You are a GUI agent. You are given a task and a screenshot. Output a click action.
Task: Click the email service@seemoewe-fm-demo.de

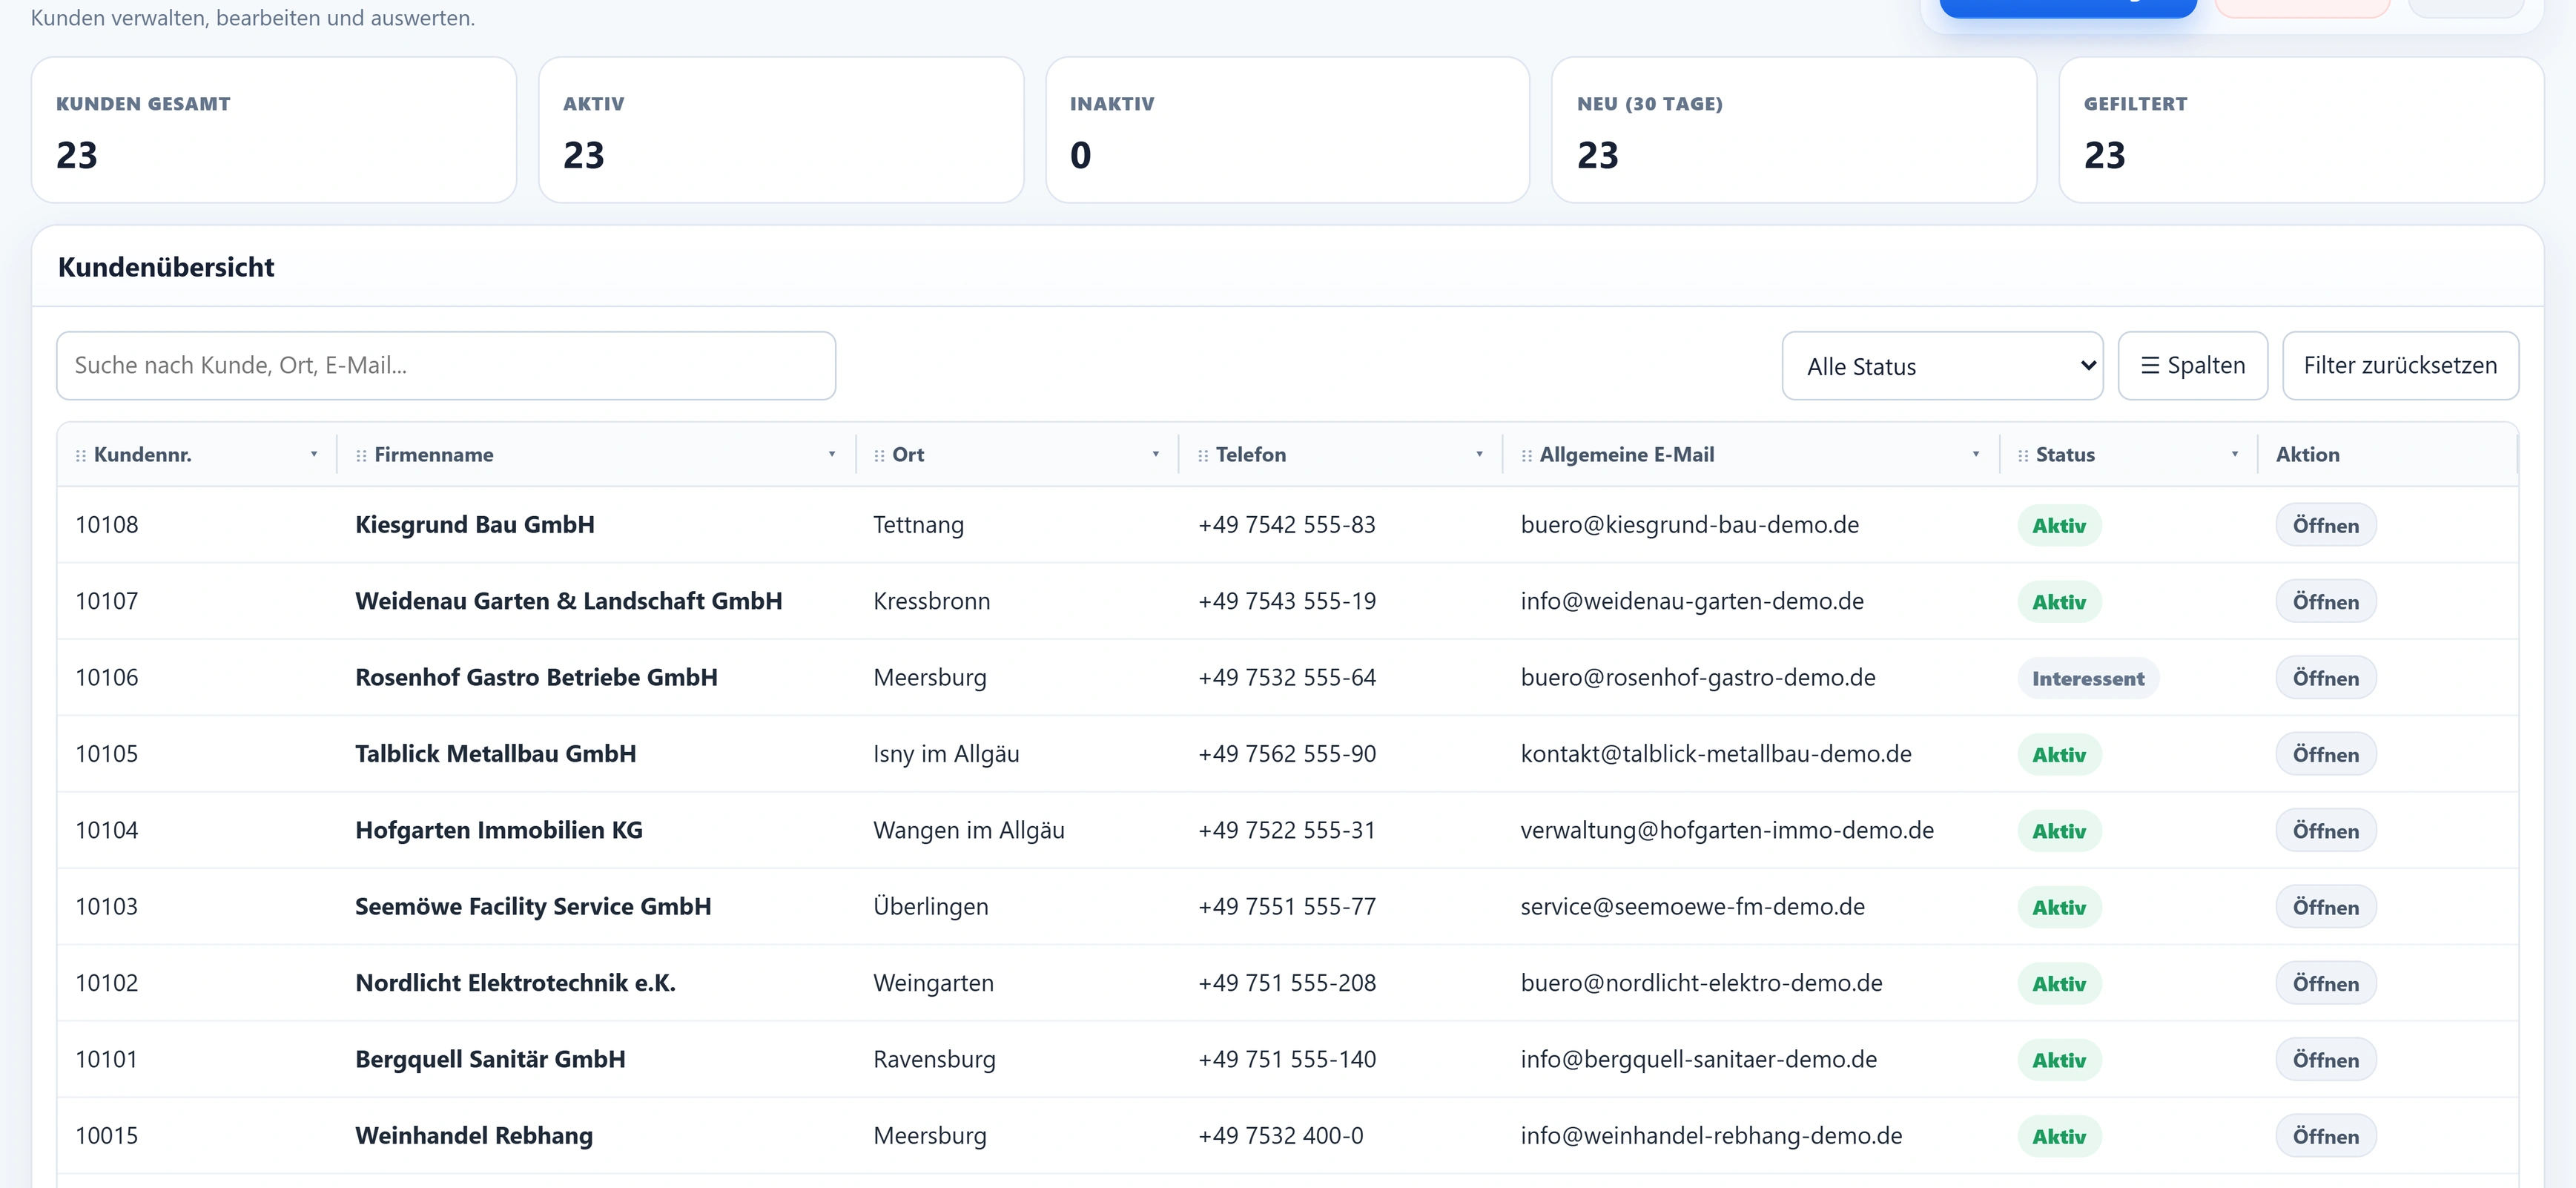[x=1693, y=906]
